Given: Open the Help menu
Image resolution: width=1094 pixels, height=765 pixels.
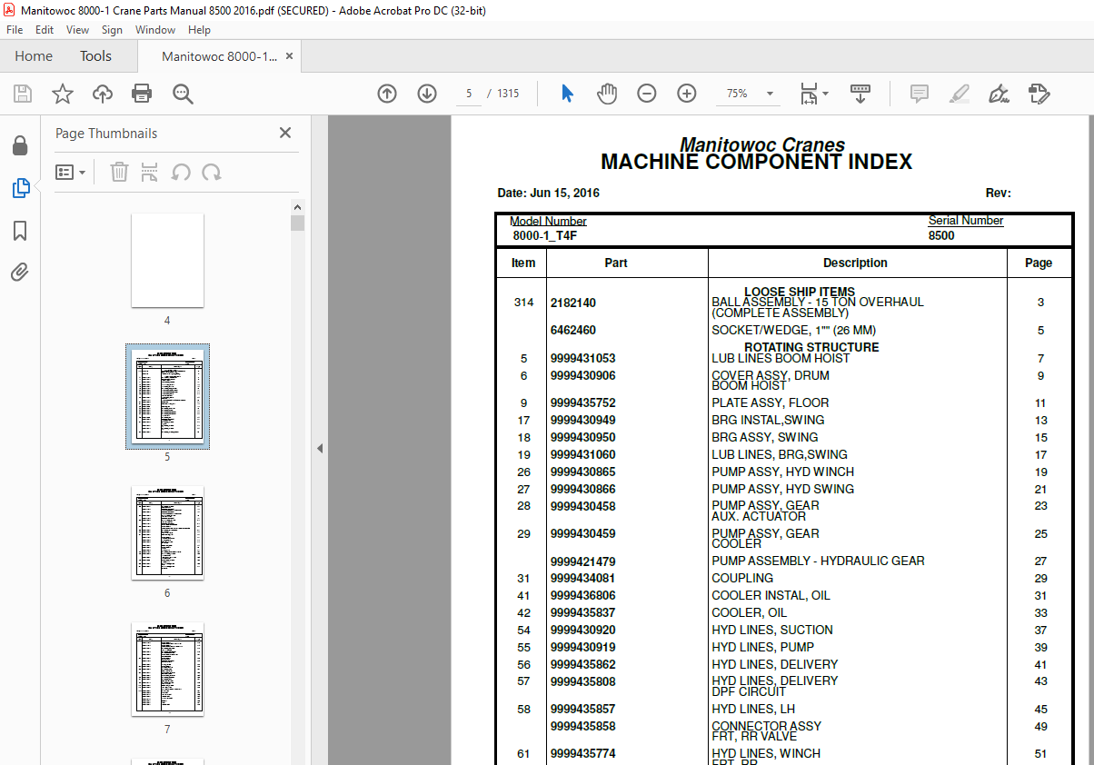Looking at the screenshot, I should tap(199, 30).
